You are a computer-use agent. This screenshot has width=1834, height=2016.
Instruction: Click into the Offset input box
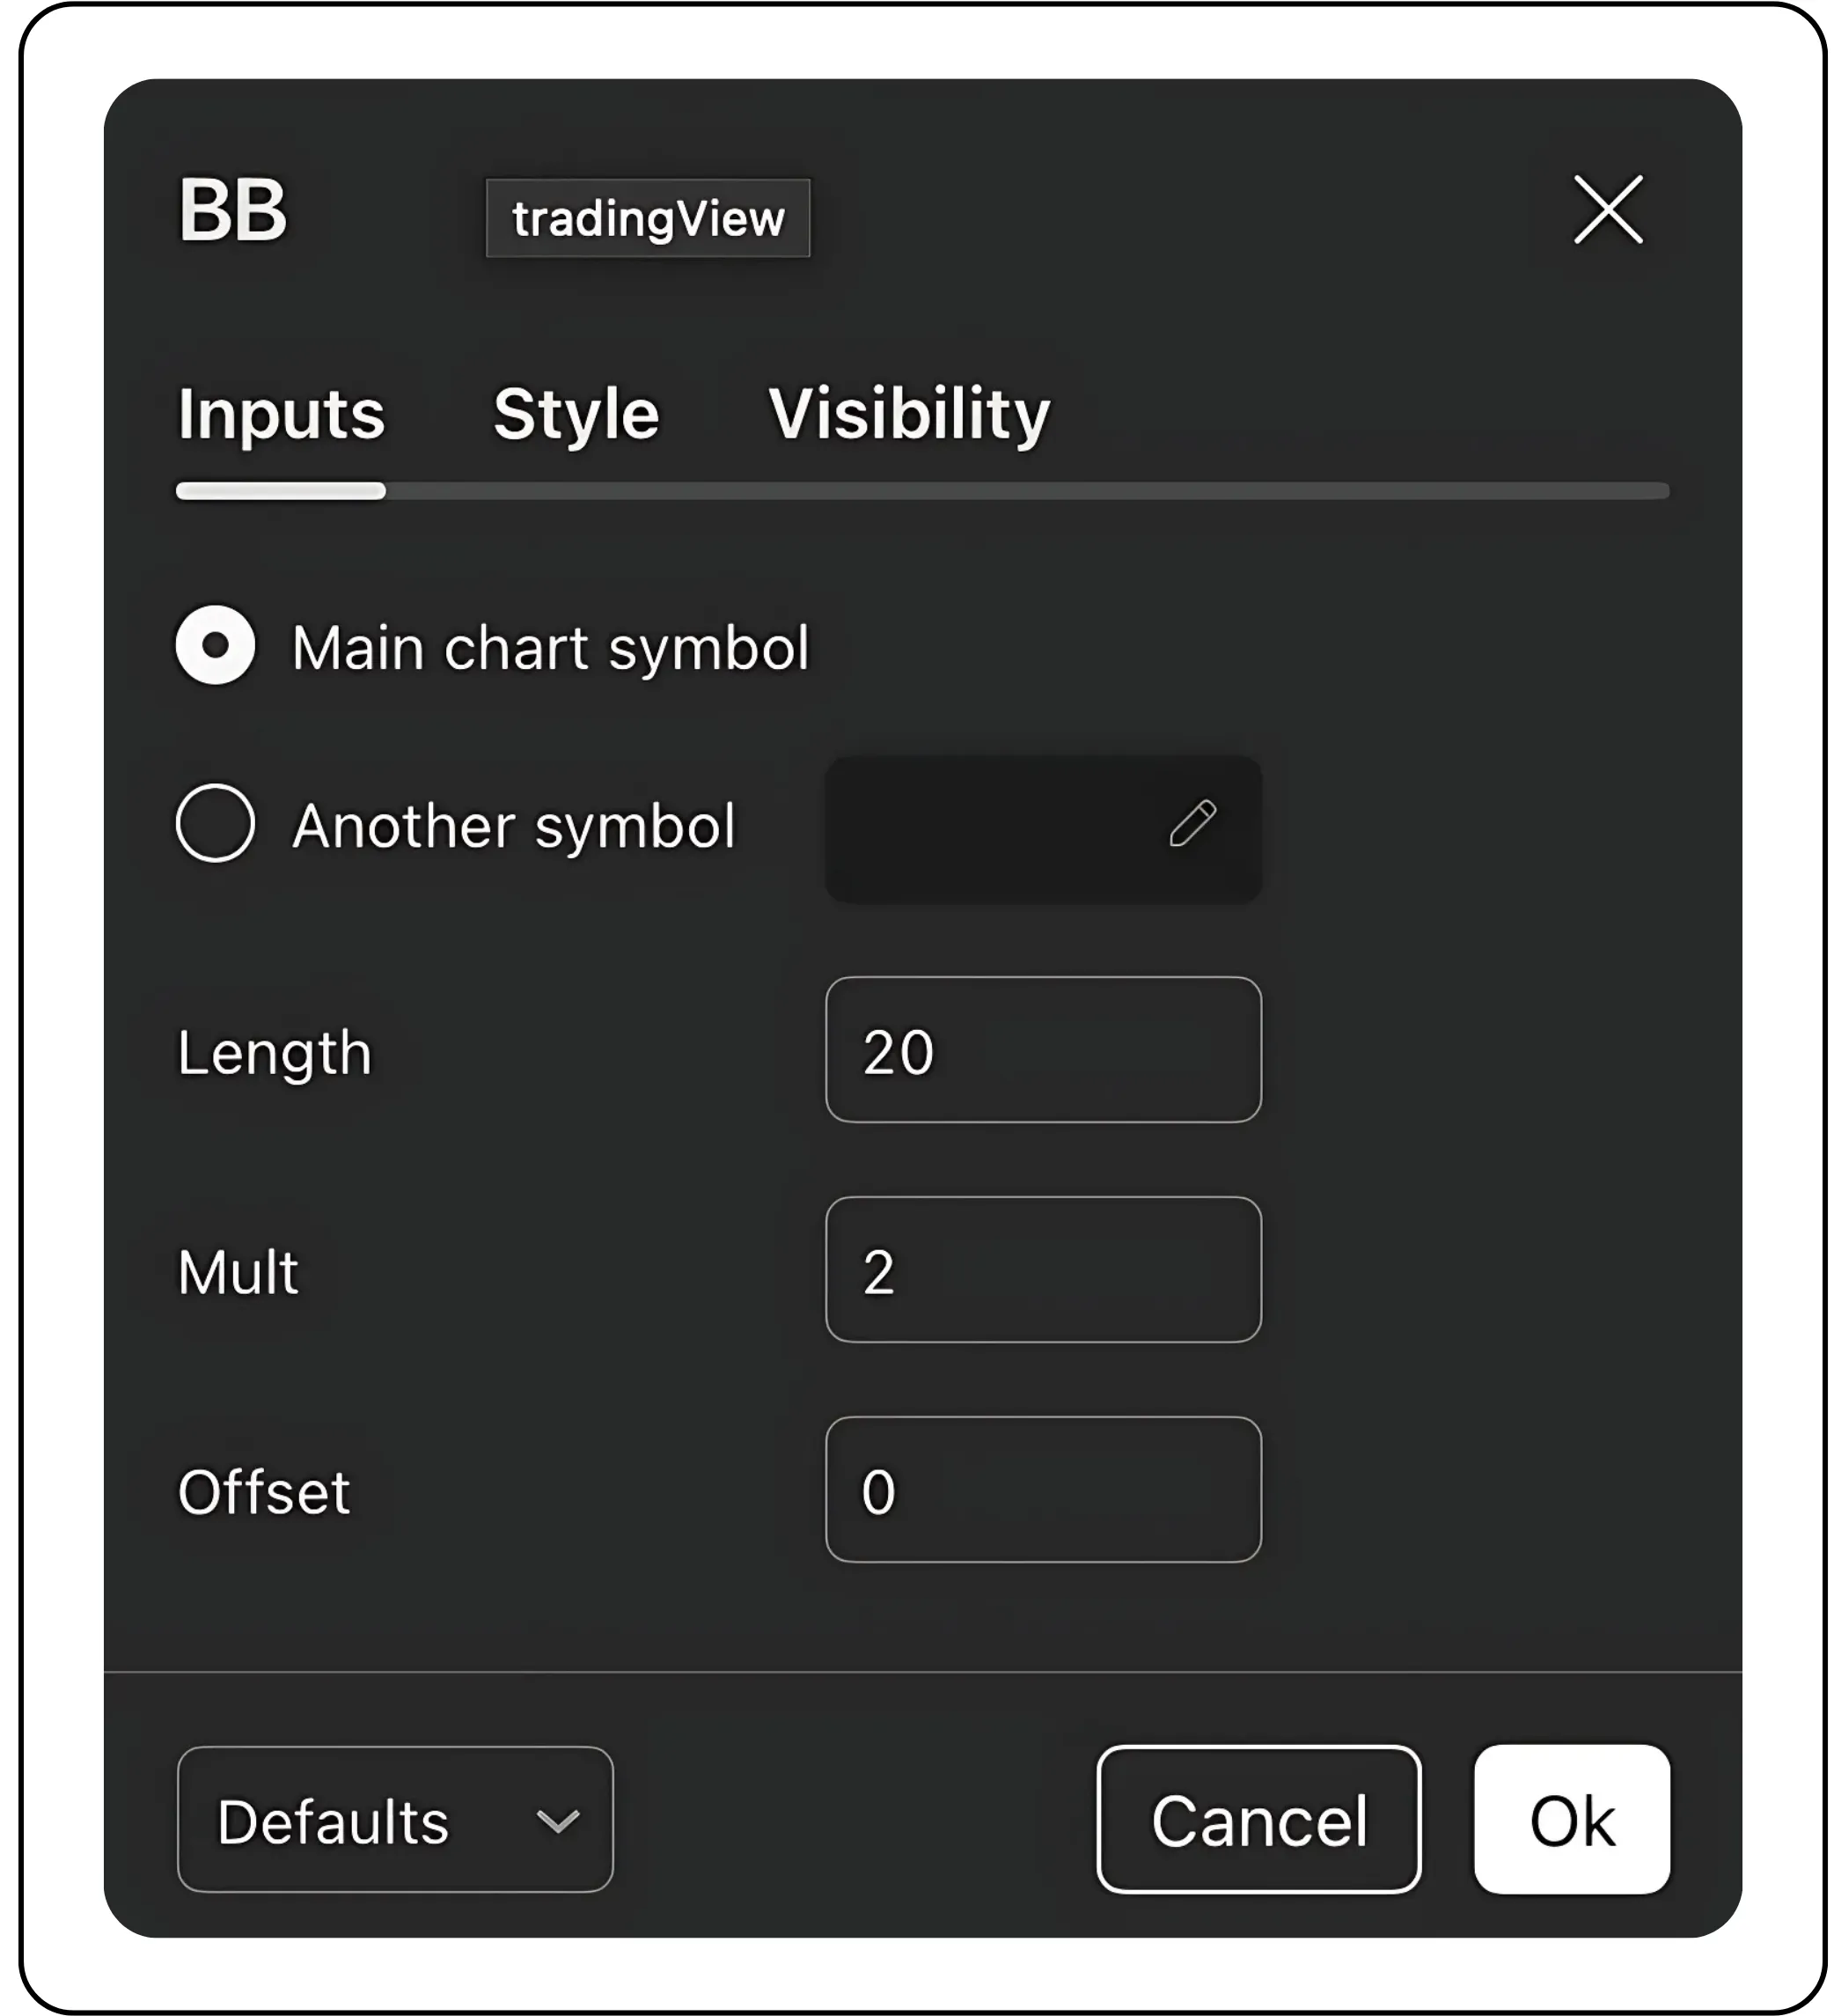point(1043,1490)
